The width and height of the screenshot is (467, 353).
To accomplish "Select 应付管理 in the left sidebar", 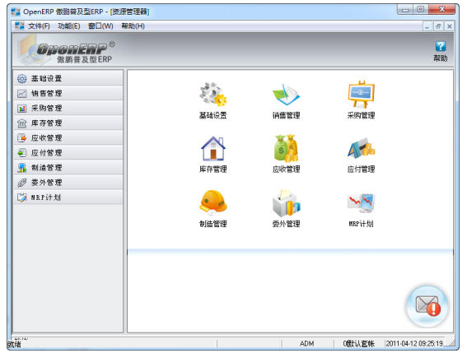I will [x=68, y=153].
